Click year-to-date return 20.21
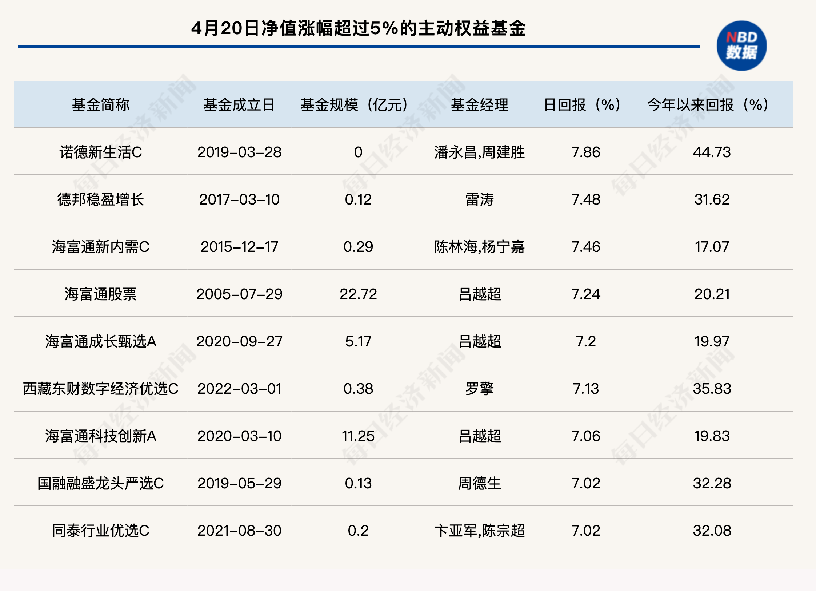The image size is (816, 591). (x=712, y=294)
